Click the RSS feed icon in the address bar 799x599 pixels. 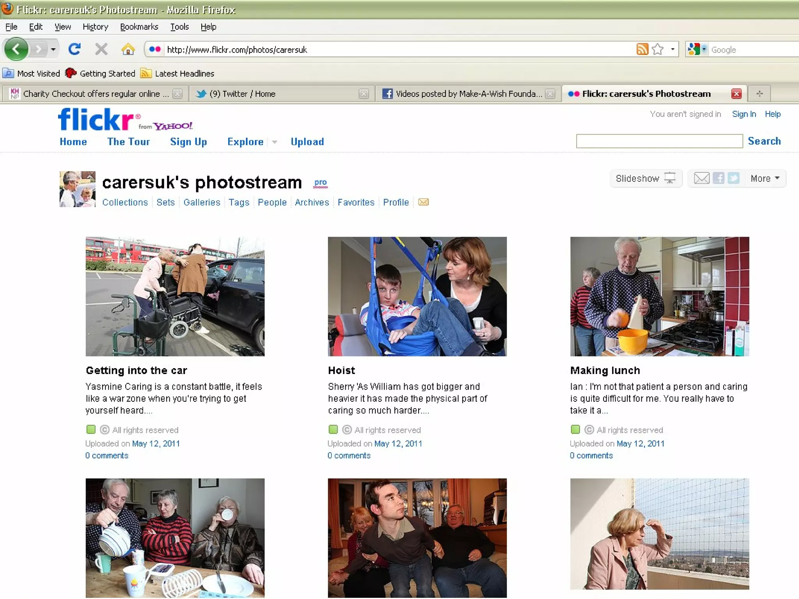pos(642,50)
